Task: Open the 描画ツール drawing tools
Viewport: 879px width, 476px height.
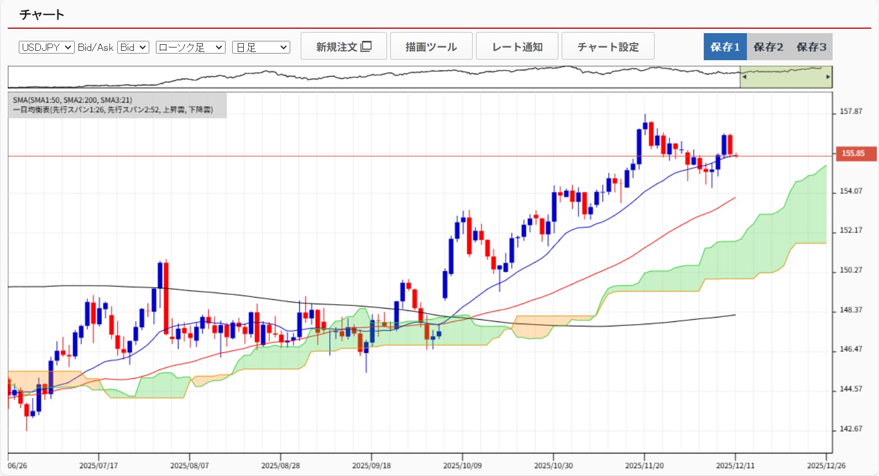Action: point(431,46)
